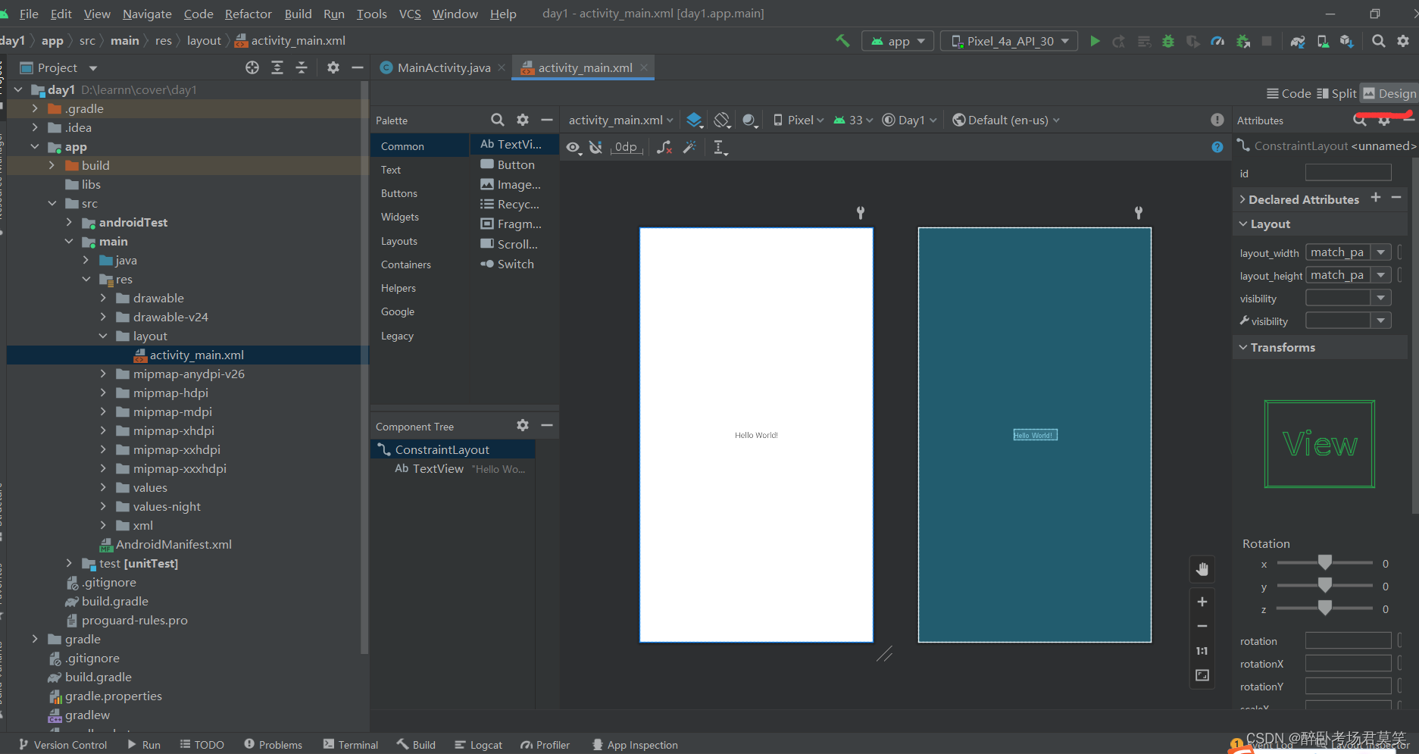Screen dimensions: 1419x754
Task: Open the Device Manager icon
Action: [x=1323, y=41]
